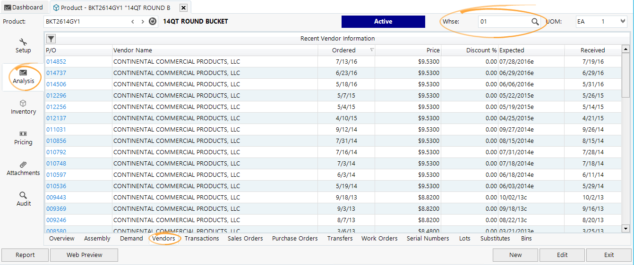Open the Setup wrench section
634x265 pixels.
click(x=23, y=46)
